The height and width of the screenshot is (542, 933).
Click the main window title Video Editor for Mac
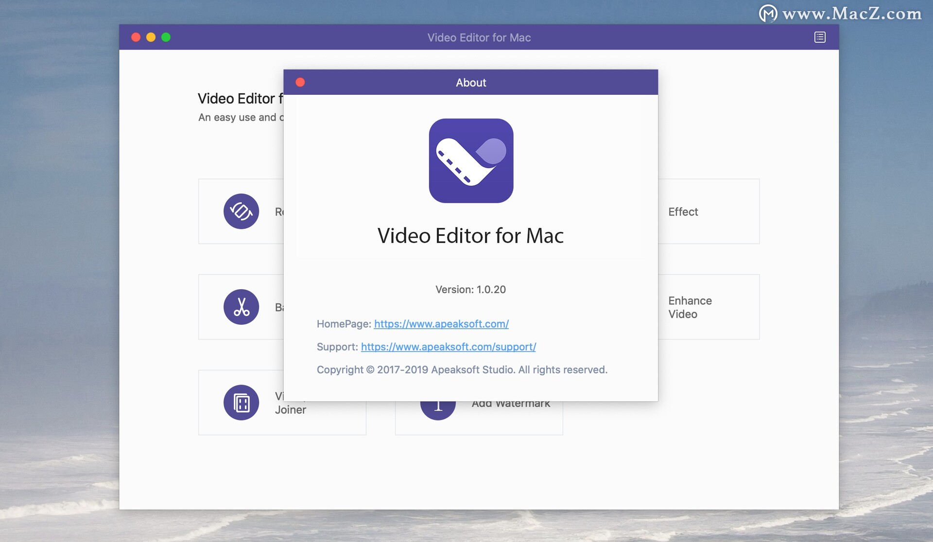pyautogui.click(x=479, y=37)
